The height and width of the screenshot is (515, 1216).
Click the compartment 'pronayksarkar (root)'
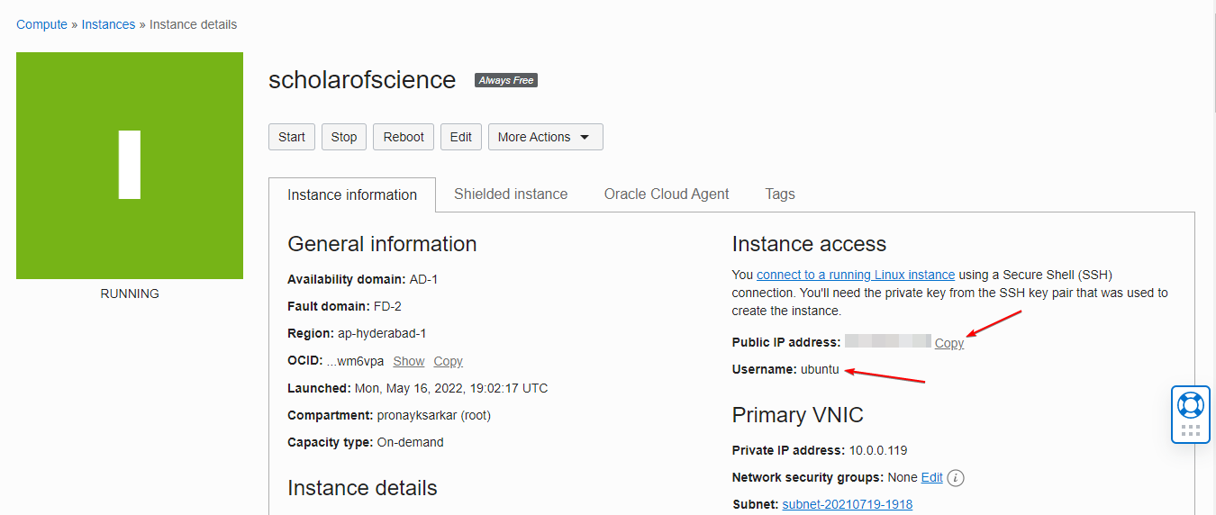click(x=434, y=415)
